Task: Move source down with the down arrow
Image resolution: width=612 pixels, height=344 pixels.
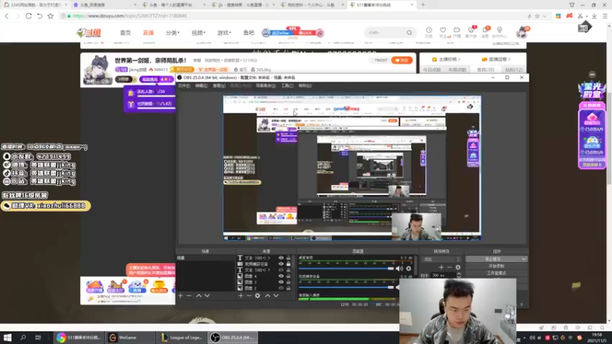Action: tap(276, 296)
